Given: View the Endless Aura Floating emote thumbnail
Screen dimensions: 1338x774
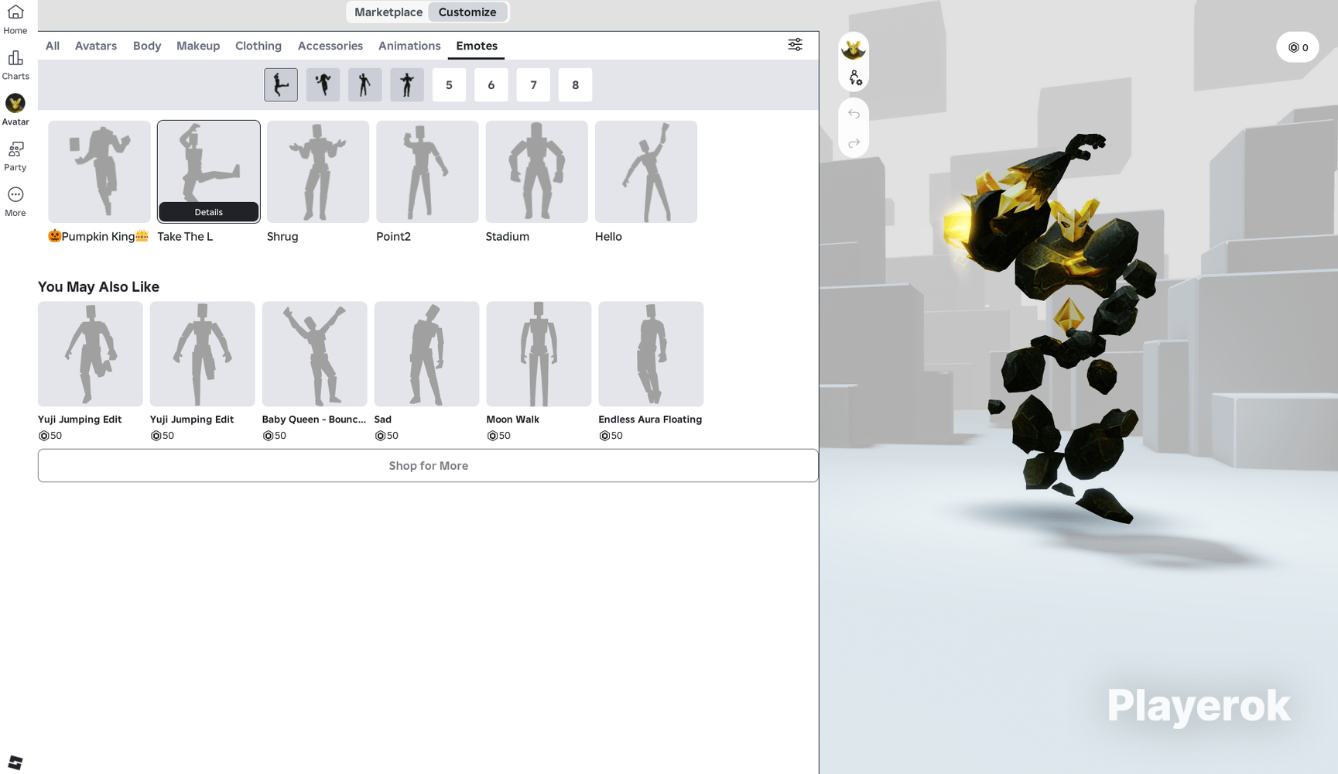Looking at the screenshot, I should 651,354.
